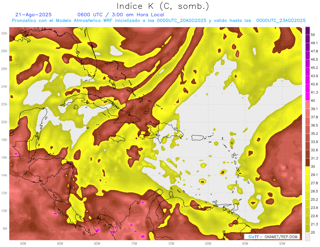Click the colorbar value '42.6'
Screen dimensions: 320x247
314,84
